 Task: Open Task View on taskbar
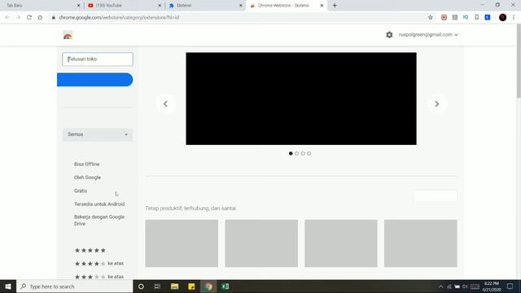(157, 286)
